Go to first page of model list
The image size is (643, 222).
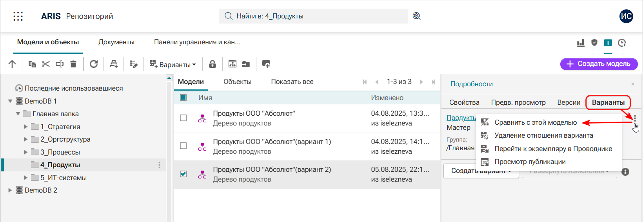365,82
